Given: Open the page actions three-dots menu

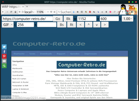Looking at the screenshot, I should click(48, 12).
